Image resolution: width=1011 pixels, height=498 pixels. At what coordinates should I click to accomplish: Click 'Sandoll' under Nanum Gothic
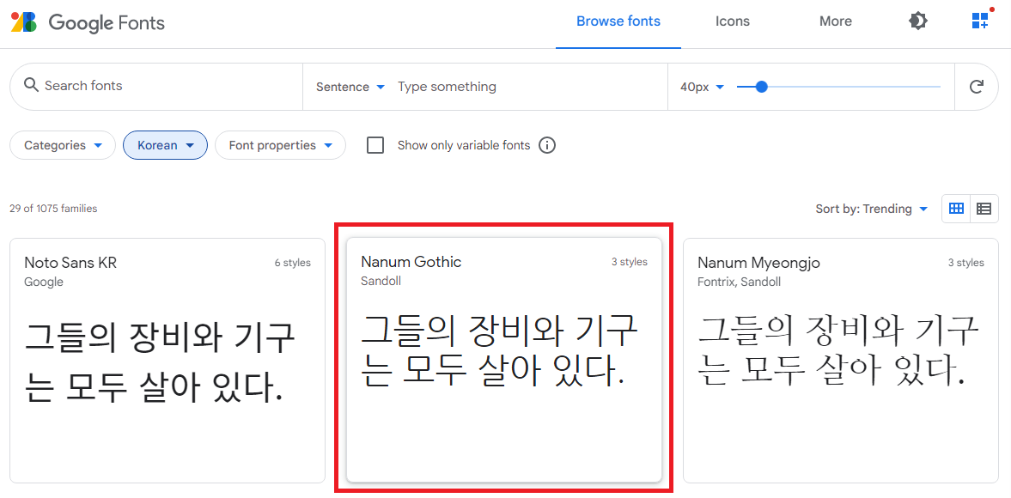pos(381,281)
